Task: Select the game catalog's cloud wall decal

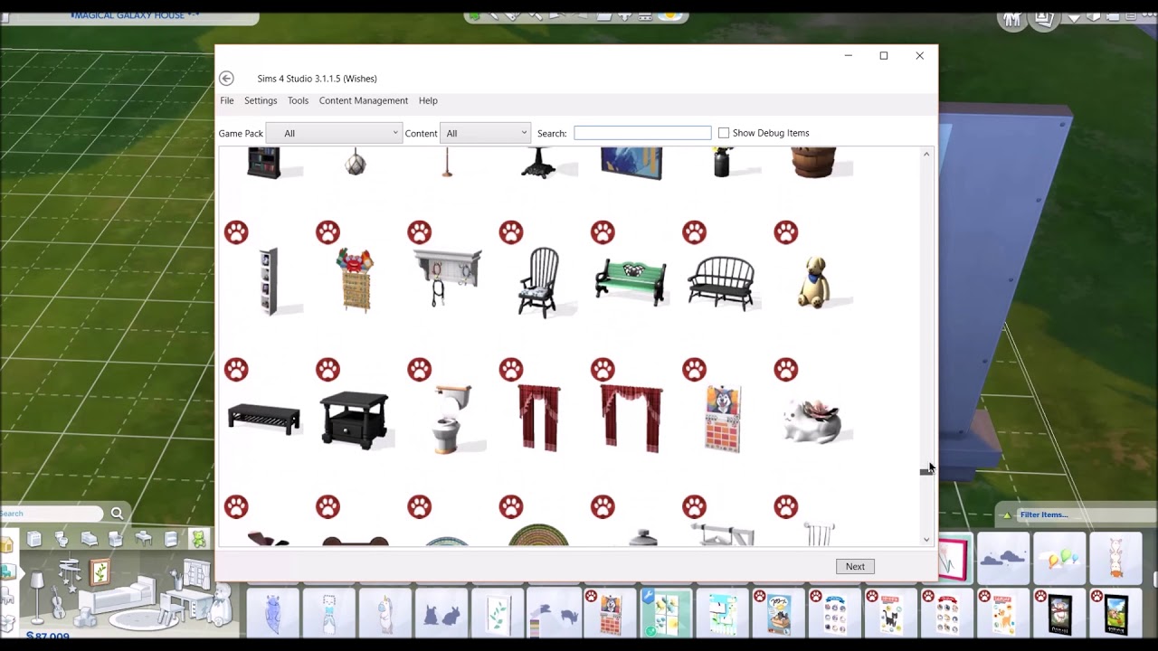Action: (1003, 559)
